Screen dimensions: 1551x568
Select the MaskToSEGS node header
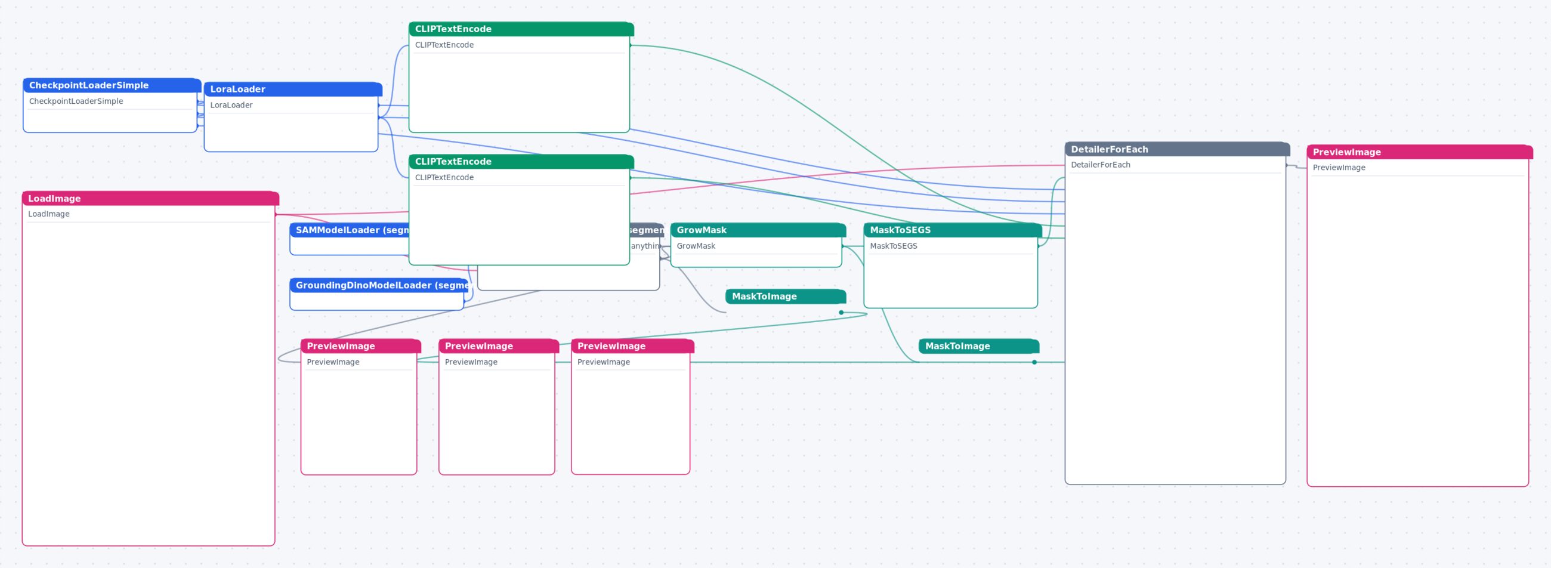click(953, 230)
